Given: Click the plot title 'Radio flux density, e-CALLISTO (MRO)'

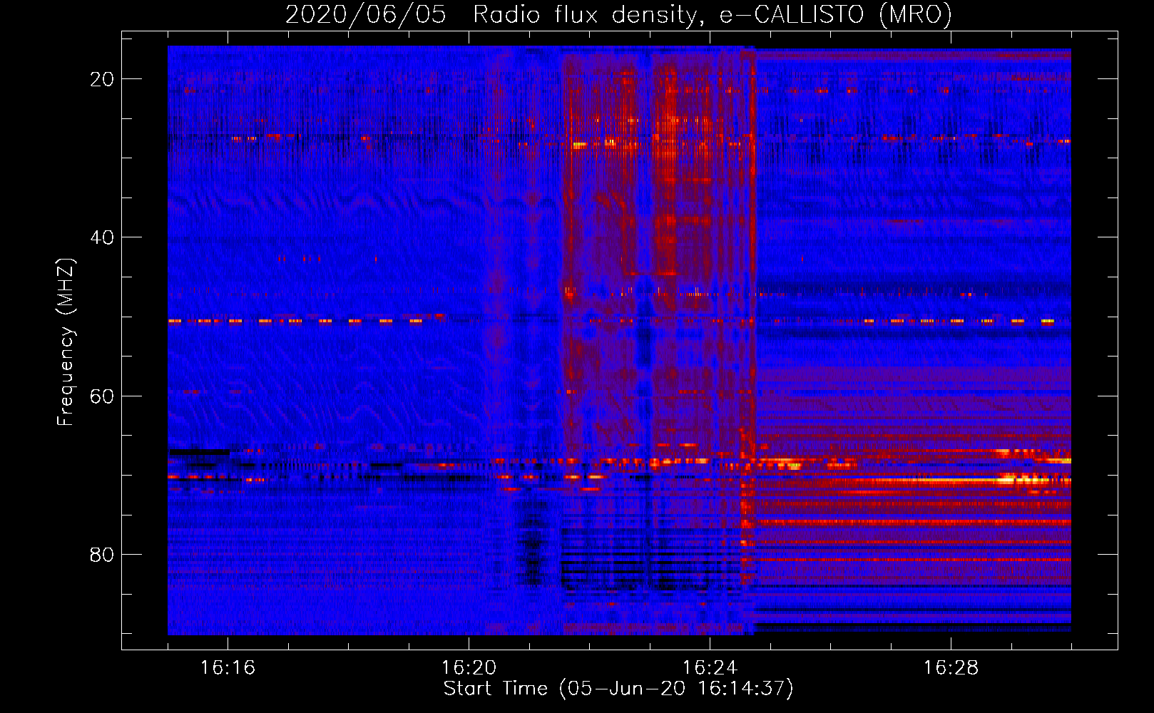Looking at the screenshot, I should 713,14.
